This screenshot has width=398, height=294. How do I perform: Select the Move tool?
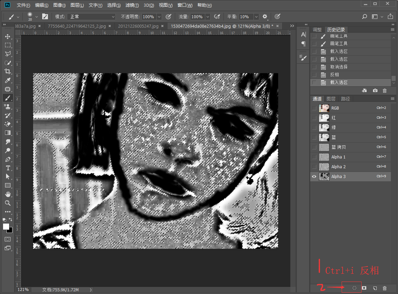[x=7, y=36]
